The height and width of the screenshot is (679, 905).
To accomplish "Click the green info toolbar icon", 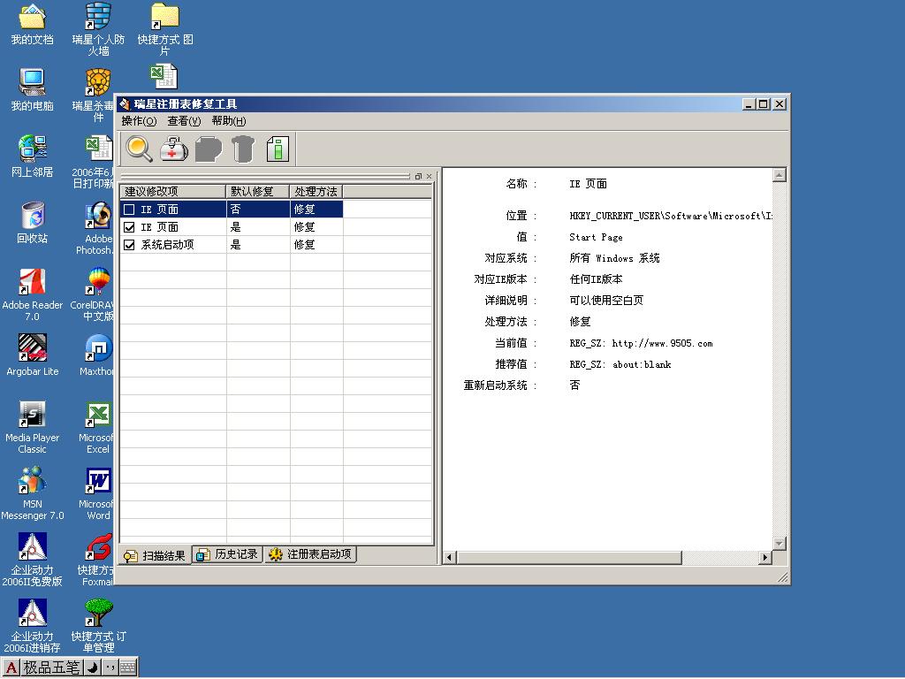I will 278,149.
